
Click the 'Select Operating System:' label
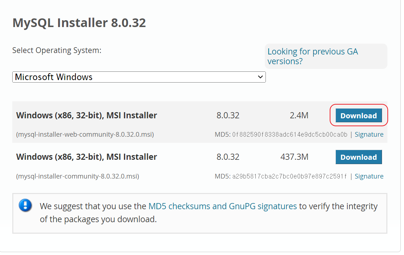(x=57, y=50)
